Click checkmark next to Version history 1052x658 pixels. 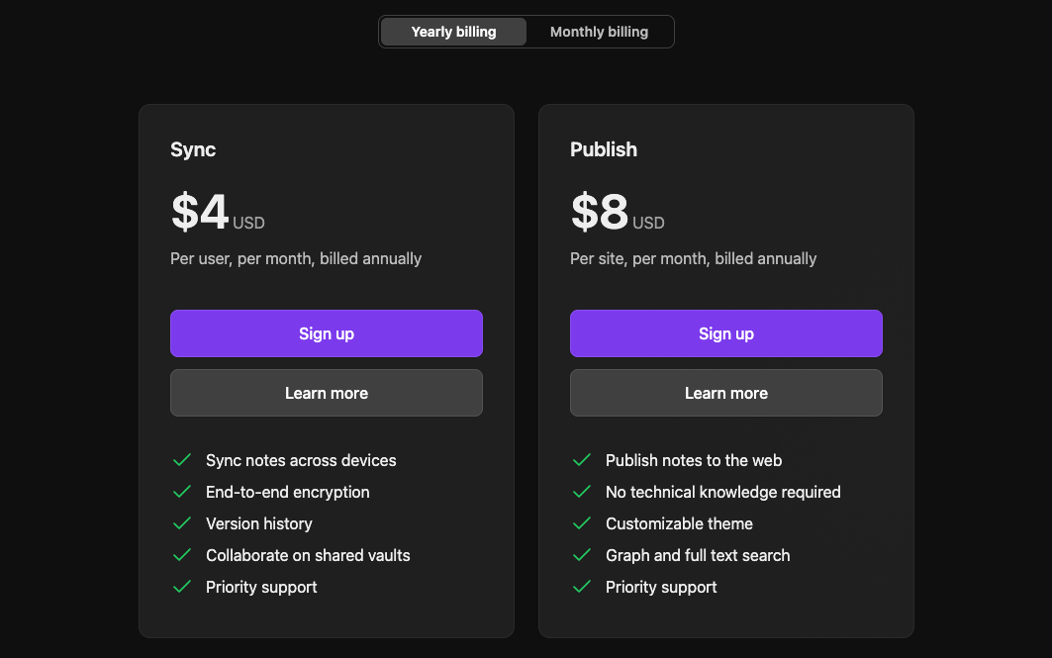click(x=182, y=523)
